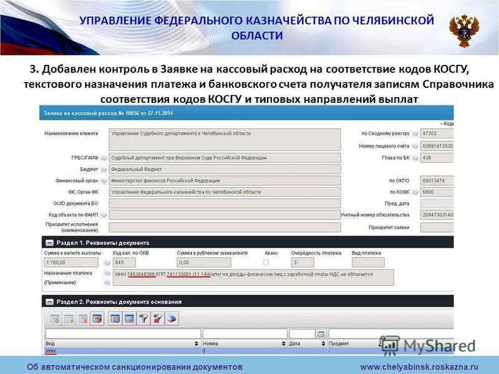Image resolution: width=499 pixels, height=374 pixels.
Task: Click Бюджет field Федеральный бюджет
Action: pyautogui.click(x=225, y=170)
